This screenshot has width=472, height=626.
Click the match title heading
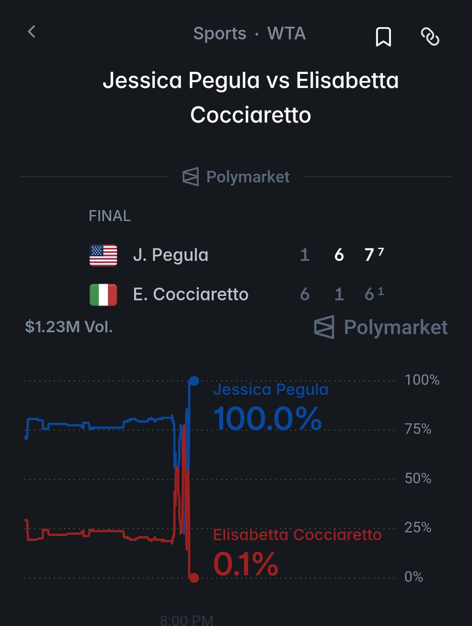point(251,98)
